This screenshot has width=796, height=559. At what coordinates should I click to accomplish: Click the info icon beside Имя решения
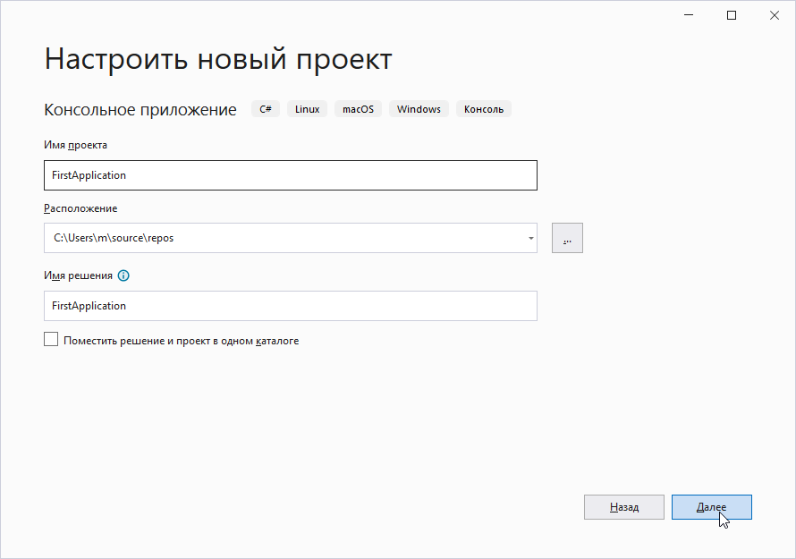pyautogui.click(x=123, y=275)
